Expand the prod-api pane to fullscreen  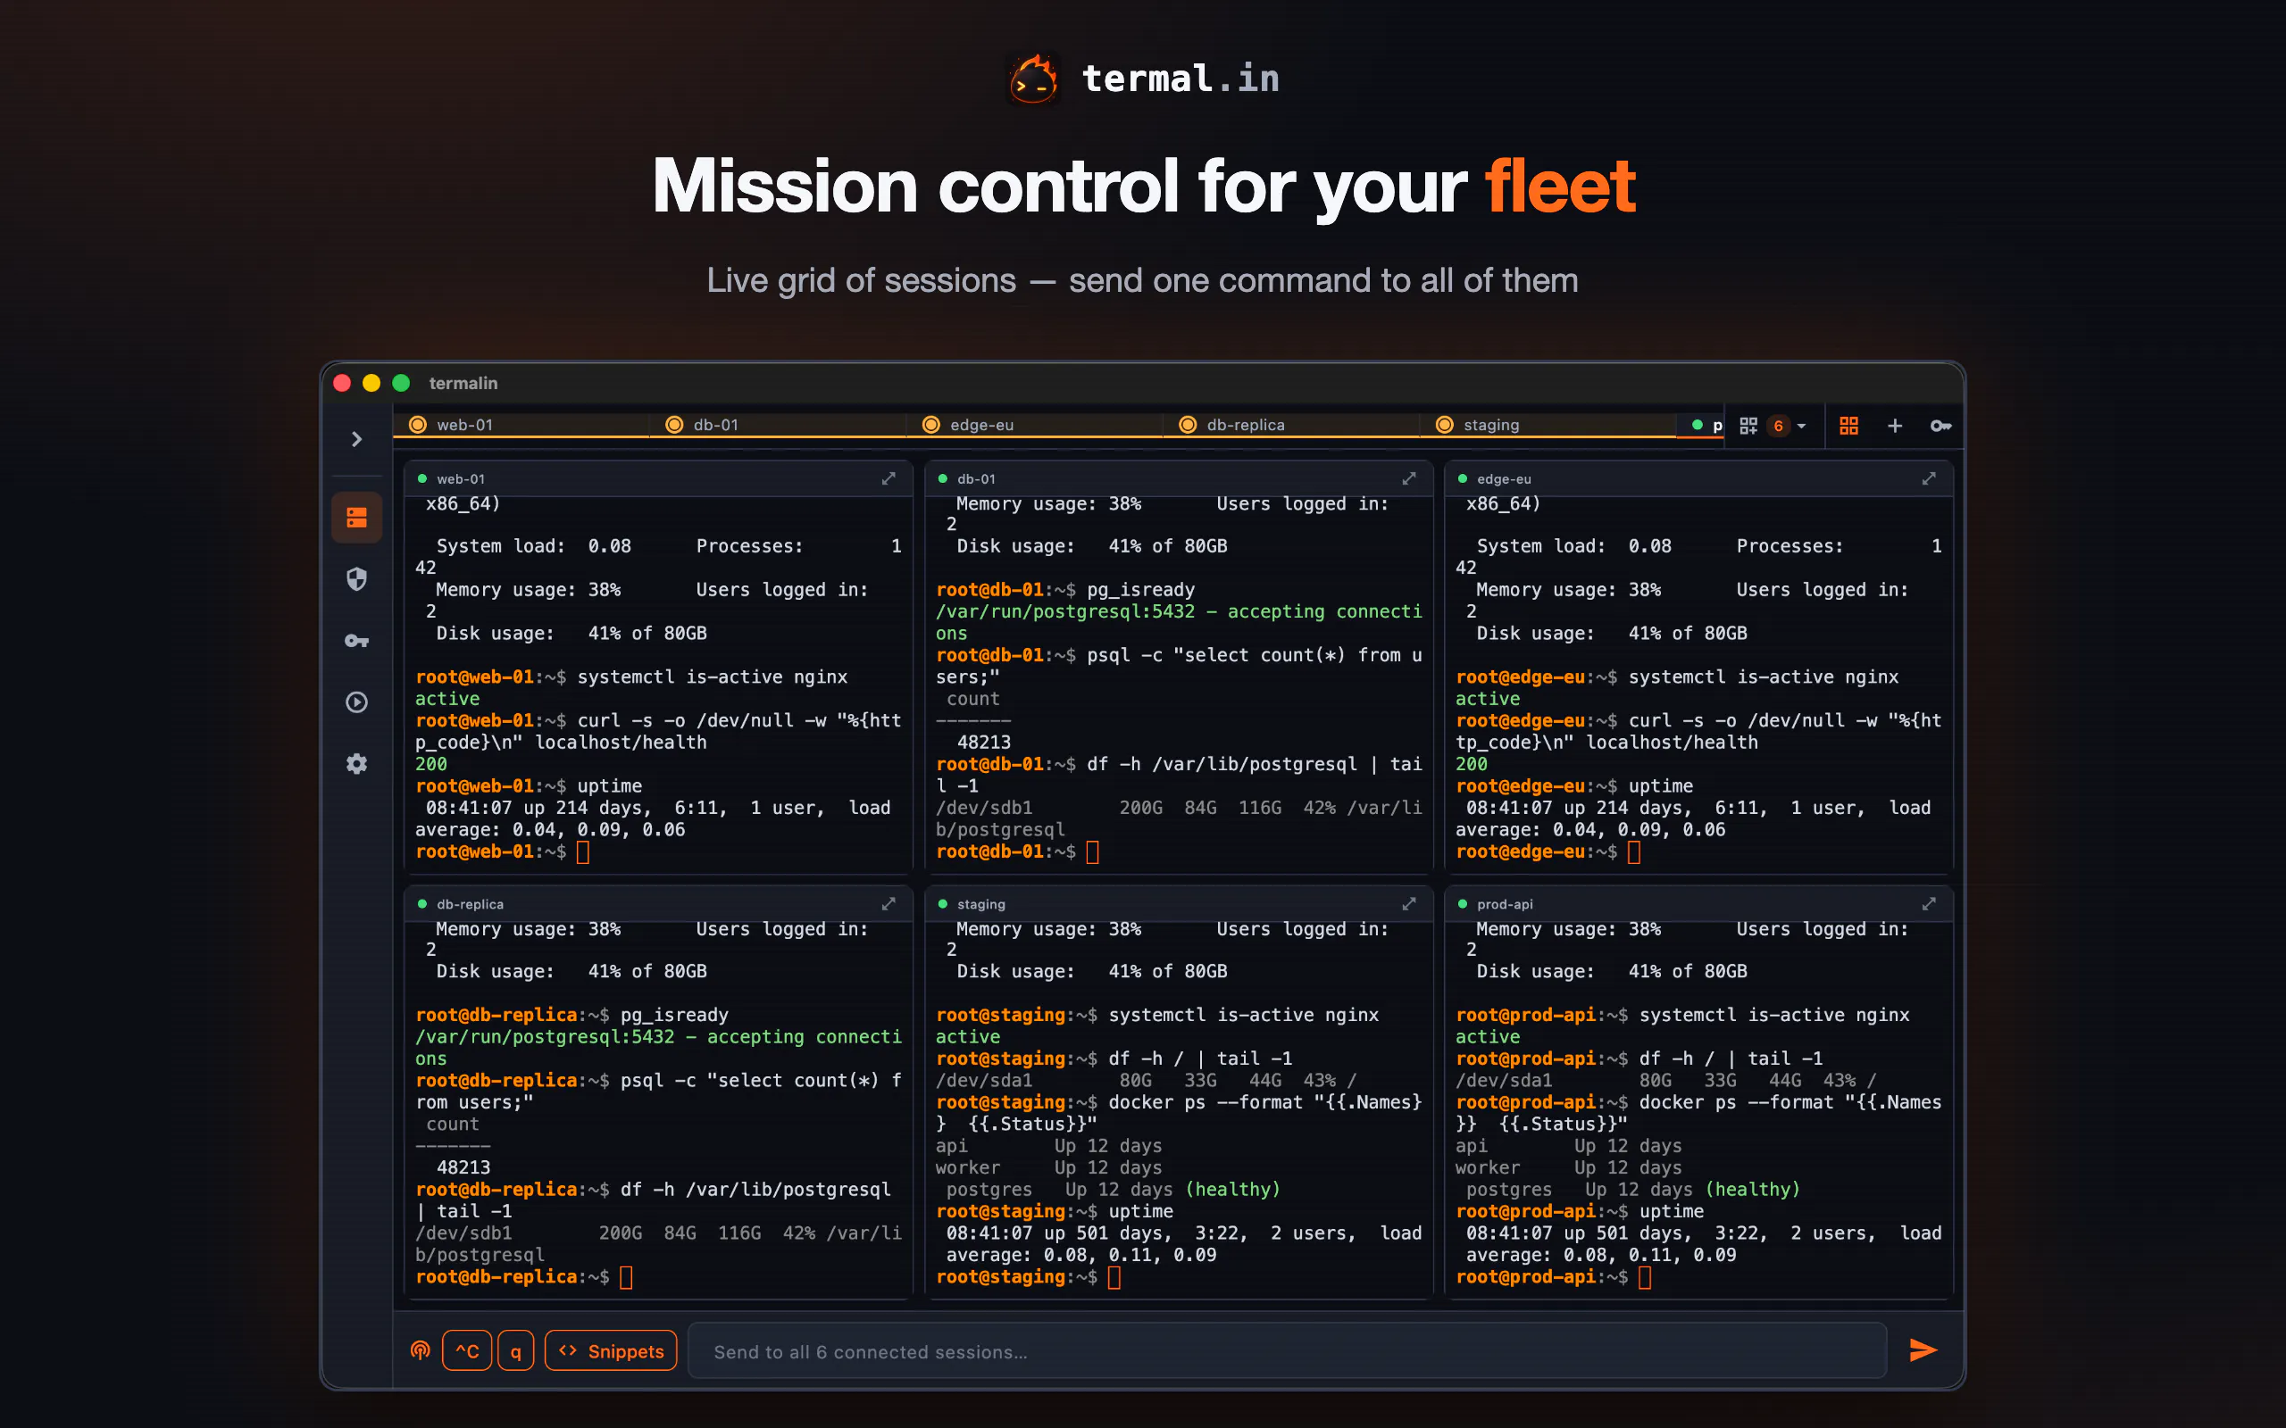[x=1929, y=904]
